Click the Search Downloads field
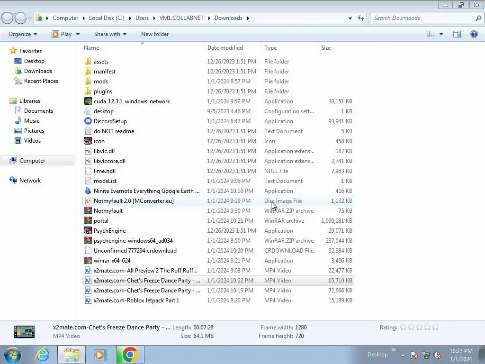 click(423, 18)
